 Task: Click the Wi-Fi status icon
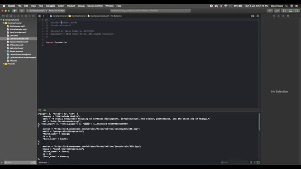226,6
